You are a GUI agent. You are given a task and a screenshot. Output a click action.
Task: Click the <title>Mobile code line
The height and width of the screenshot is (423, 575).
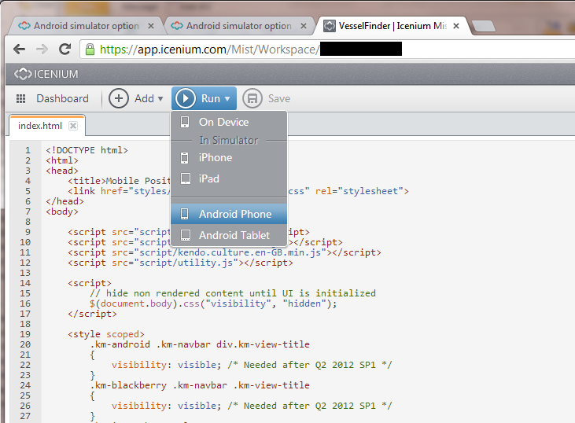(x=120, y=181)
